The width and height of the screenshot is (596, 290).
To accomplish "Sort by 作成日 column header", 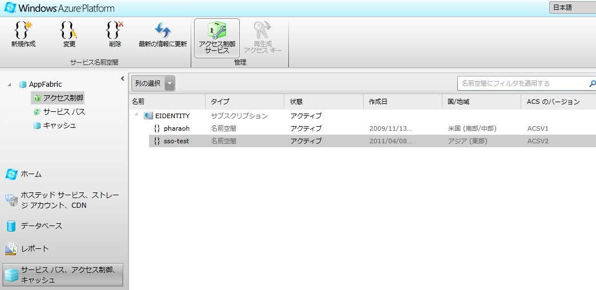I will [x=403, y=102].
